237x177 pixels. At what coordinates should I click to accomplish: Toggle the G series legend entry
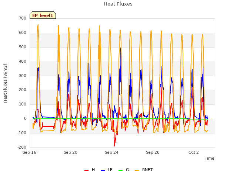pos(124,170)
